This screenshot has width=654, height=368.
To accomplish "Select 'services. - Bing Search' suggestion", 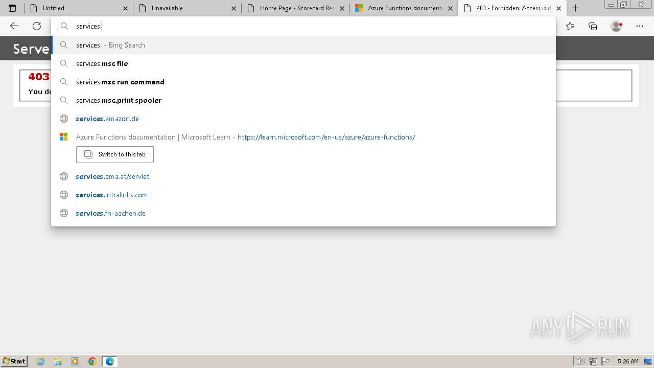I will pos(303,45).
